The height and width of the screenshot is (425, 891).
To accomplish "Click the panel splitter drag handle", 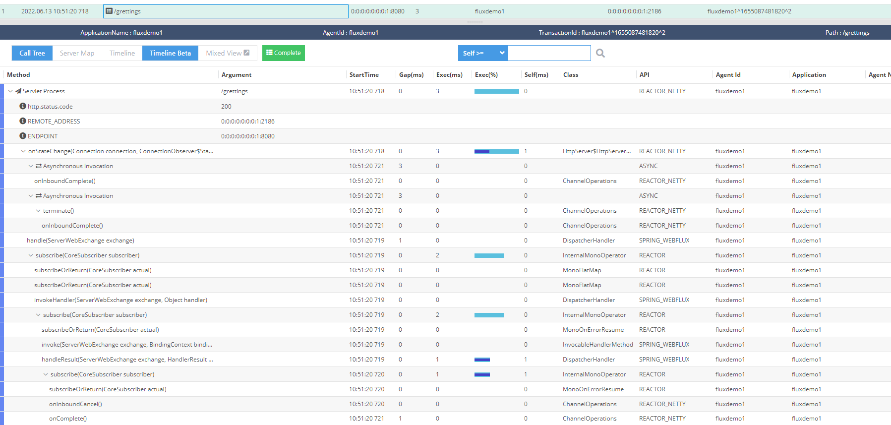I will (475, 22).
